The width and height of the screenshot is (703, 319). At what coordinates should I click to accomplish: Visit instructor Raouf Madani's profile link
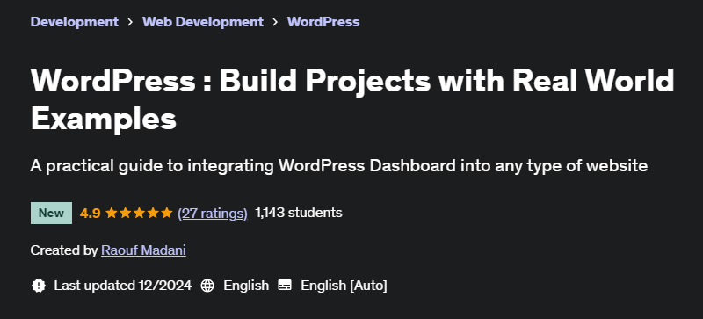[143, 250]
